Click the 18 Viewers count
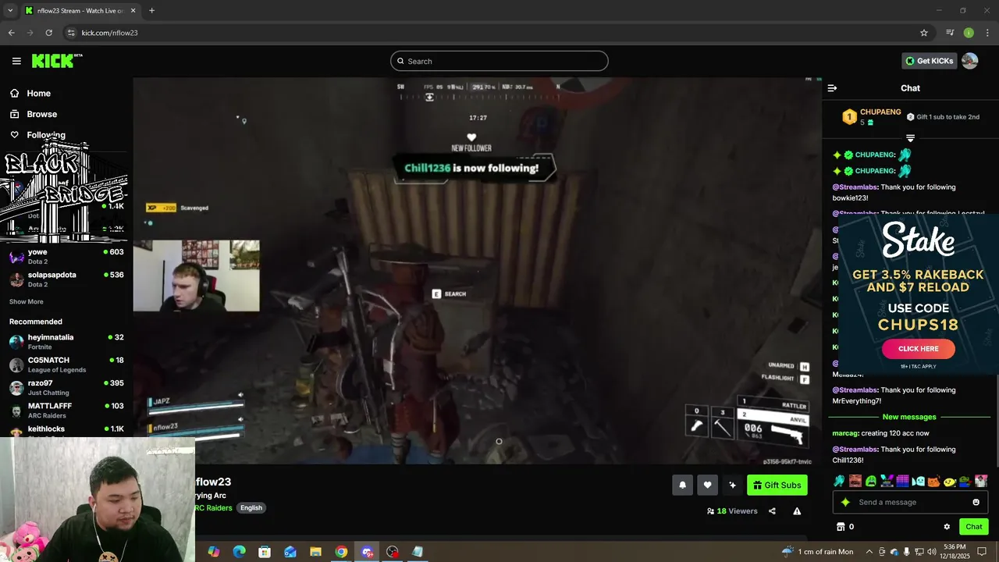Image resolution: width=999 pixels, height=562 pixels. click(x=732, y=511)
